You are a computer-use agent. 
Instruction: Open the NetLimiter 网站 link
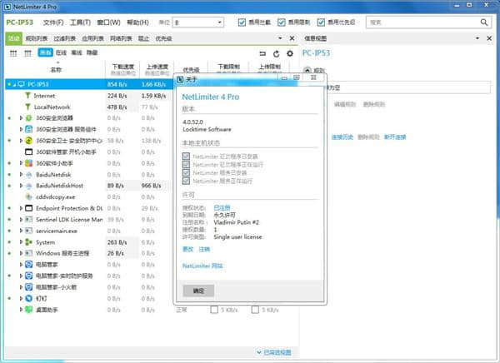tap(202, 266)
